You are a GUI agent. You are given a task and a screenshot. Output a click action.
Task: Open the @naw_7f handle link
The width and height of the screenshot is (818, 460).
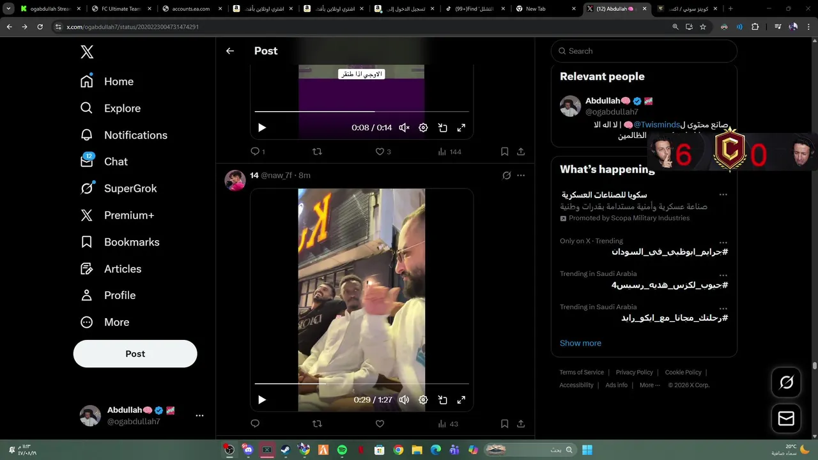pyautogui.click(x=276, y=175)
